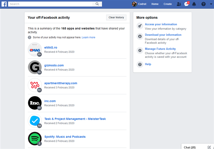Click the download arrow icon

(140, 36)
